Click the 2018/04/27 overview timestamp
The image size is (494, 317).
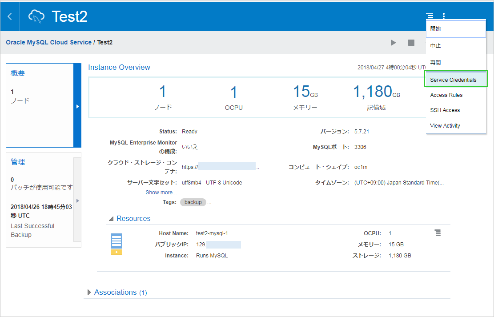point(392,68)
